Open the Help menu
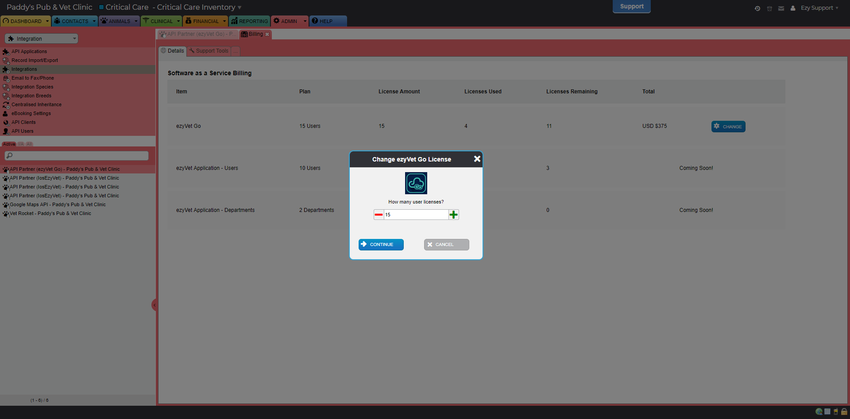The height and width of the screenshot is (419, 850). click(328, 21)
